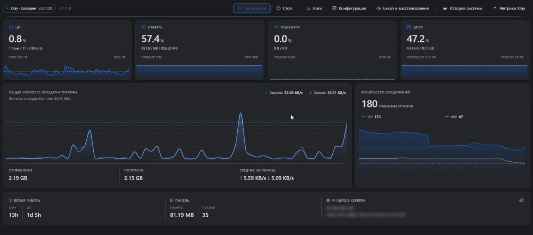Click the download rate 35.71 KB/s
Image resolution: width=533 pixels, height=235 pixels.
click(336, 93)
